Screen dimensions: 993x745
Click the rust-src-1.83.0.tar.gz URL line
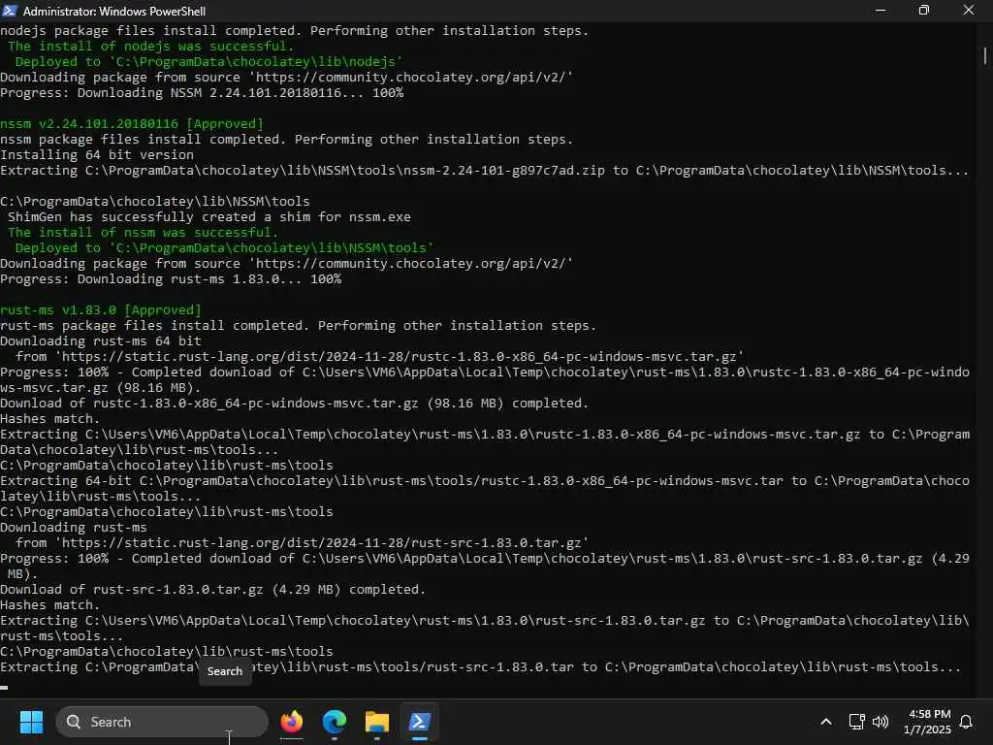[303, 543]
